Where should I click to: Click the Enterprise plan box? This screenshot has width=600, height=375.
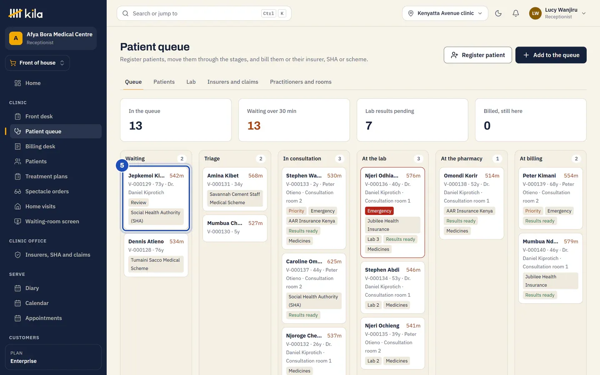coord(53,357)
